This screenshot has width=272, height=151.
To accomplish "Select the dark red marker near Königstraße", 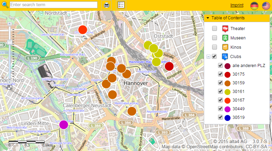I will point(169,66).
